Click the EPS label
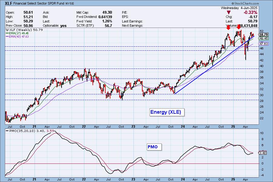 pyautogui.click(x=125, y=17)
